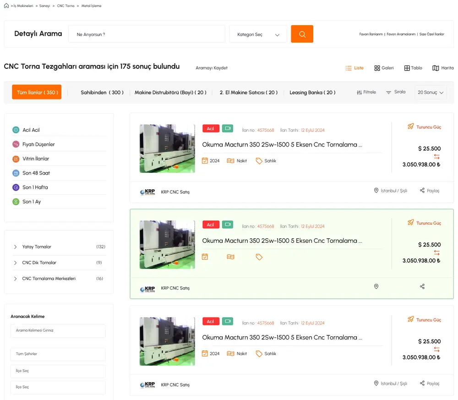Select Leasing Banka (20) tab
This screenshot has height=400, width=458.
point(312,93)
